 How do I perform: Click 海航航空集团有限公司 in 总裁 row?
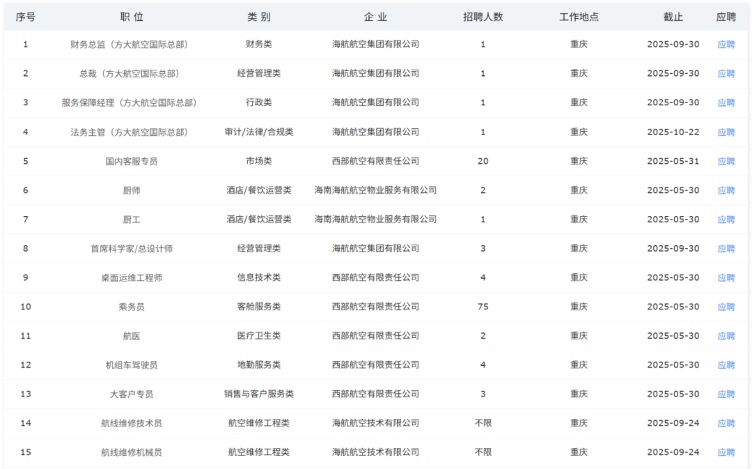tap(375, 73)
